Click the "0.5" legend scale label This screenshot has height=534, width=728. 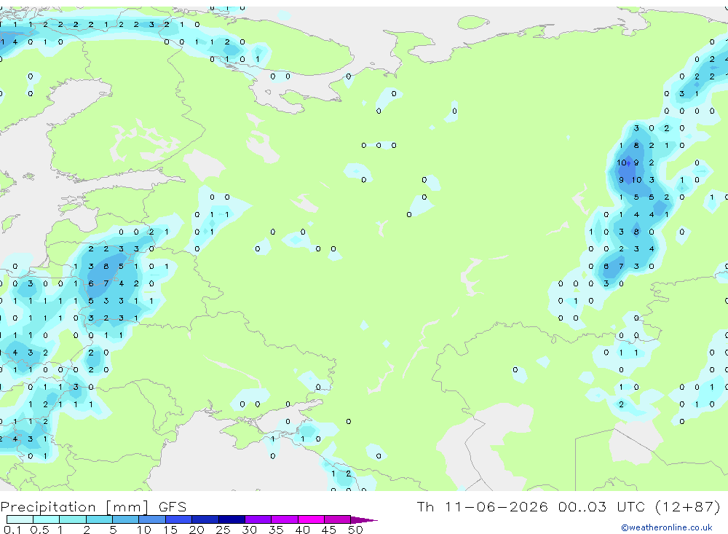pos(39,530)
